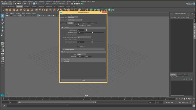Select the Paint Selection tool in the toolbox
Screen dimensions: 196x110
2,23
